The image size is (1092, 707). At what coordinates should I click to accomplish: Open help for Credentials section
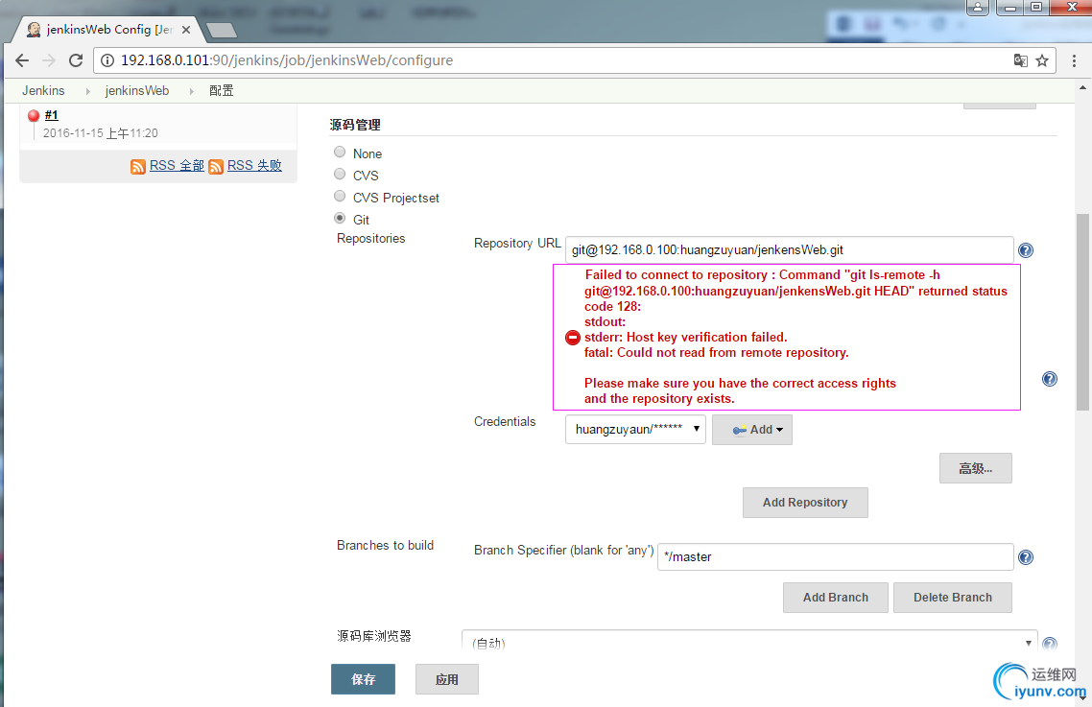(x=1050, y=379)
